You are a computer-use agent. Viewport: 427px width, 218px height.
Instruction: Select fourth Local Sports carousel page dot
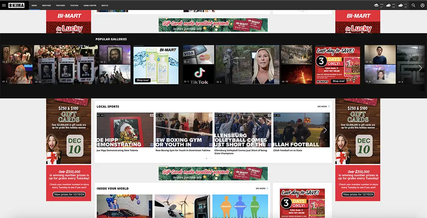[x=220, y=158]
